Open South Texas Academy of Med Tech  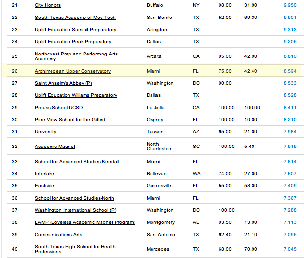click(75, 18)
